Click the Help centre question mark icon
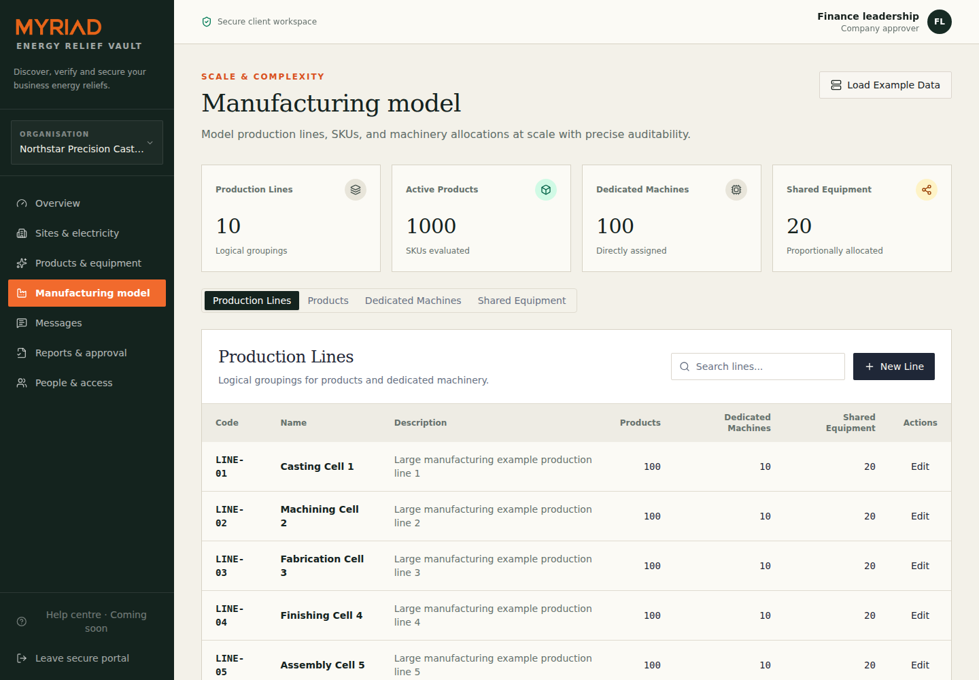This screenshot has height=680, width=979. point(22,622)
